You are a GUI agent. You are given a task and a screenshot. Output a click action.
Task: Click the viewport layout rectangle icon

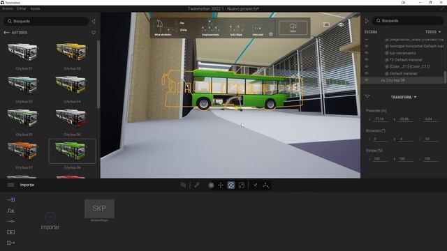tap(326, 25)
